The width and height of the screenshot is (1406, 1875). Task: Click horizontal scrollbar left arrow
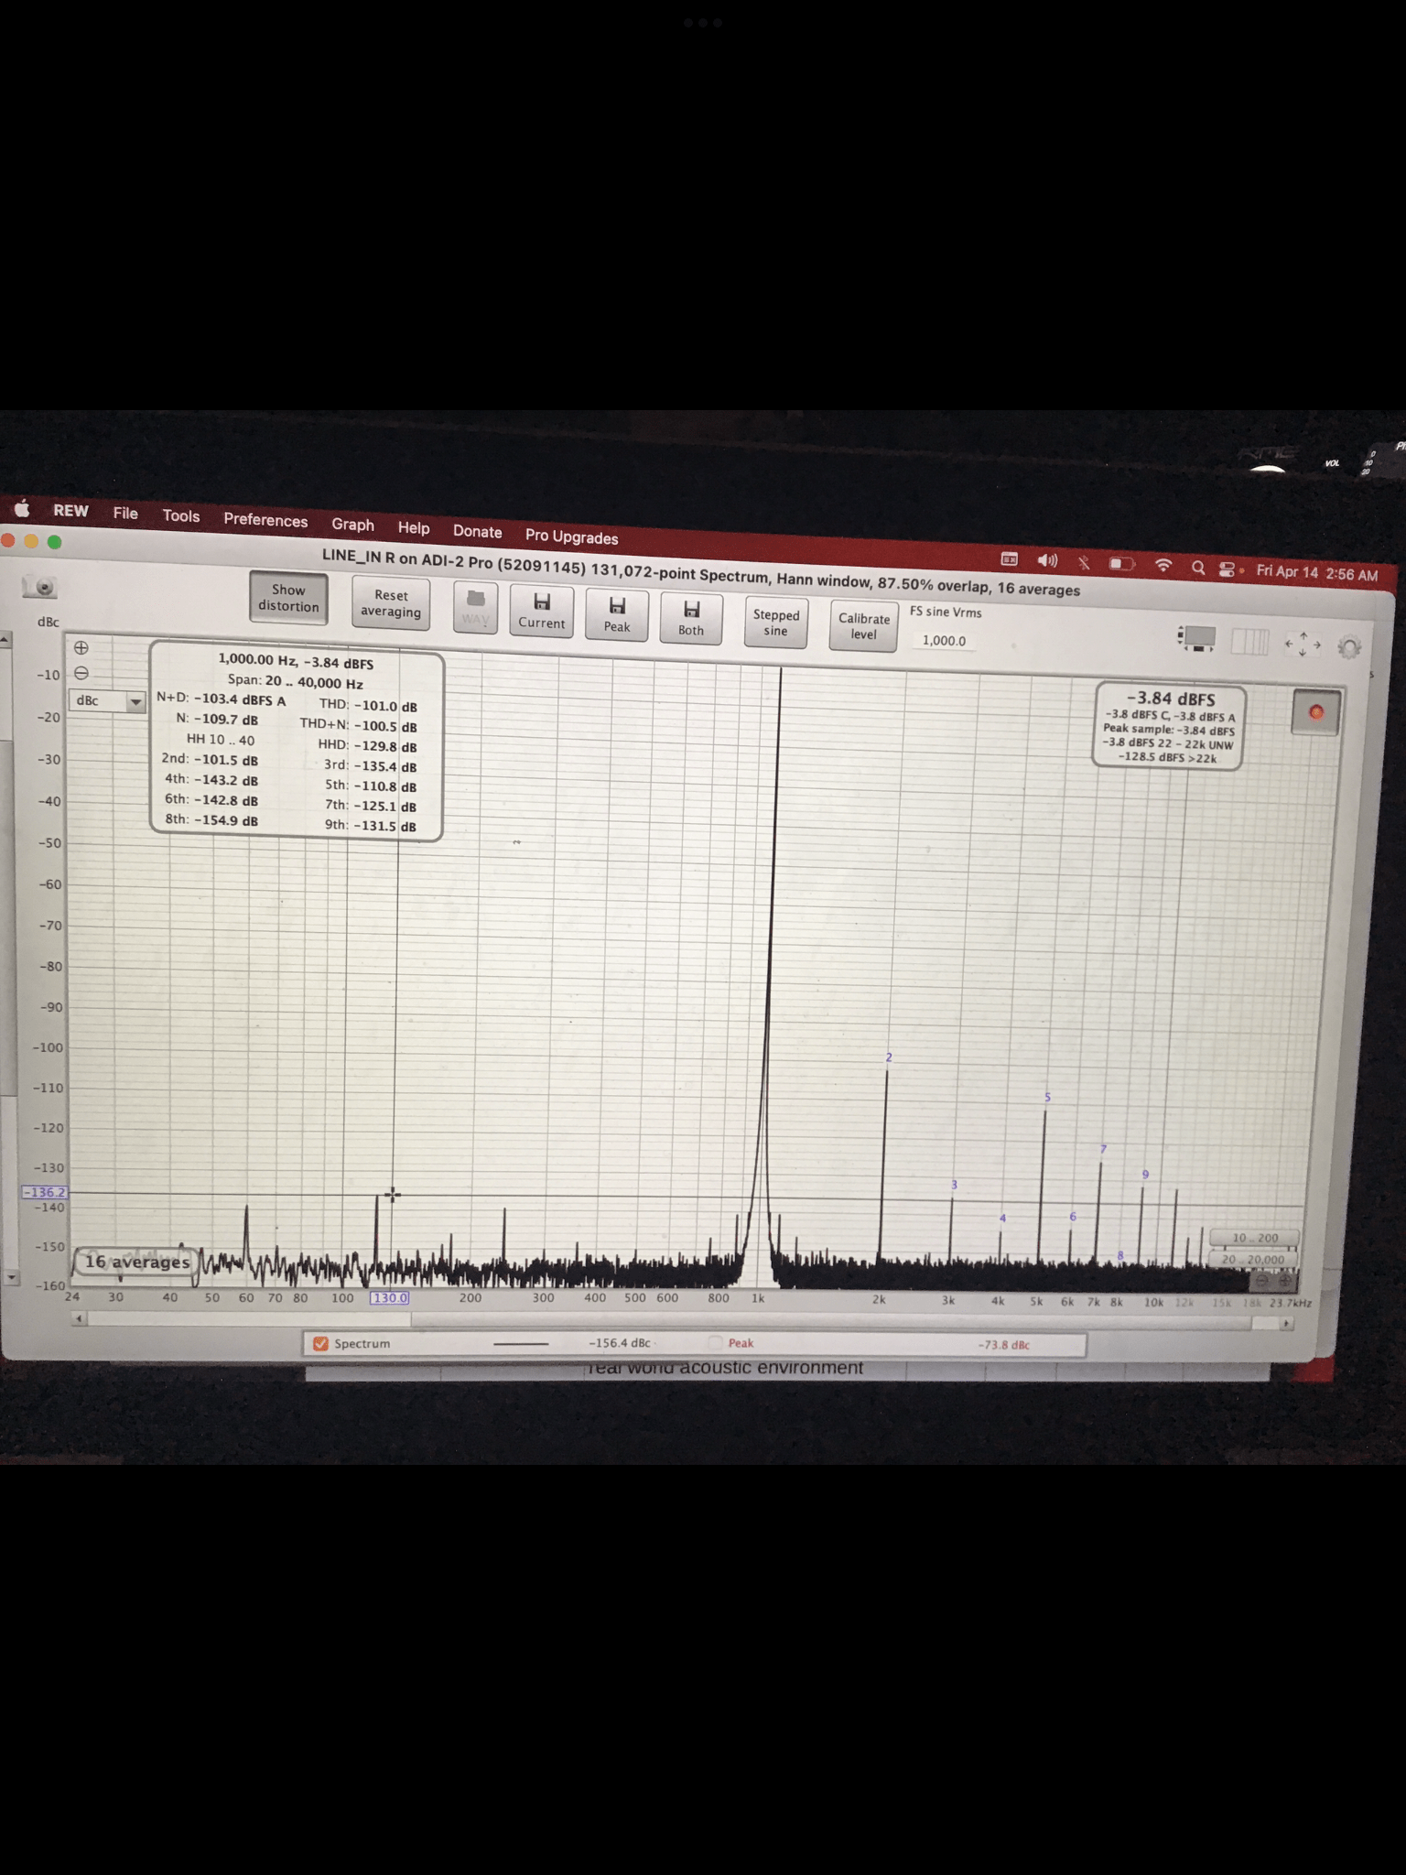pyautogui.click(x=80, y=1319)
